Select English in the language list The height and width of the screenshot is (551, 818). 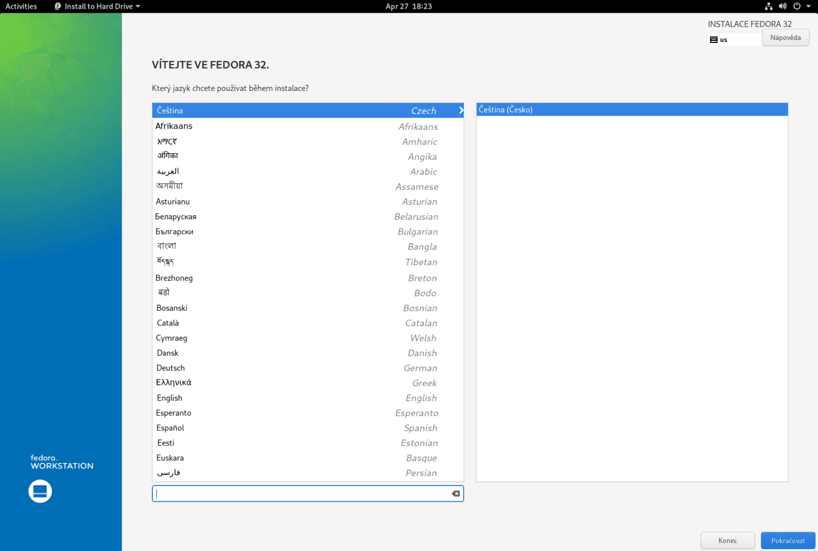[308, 398]
